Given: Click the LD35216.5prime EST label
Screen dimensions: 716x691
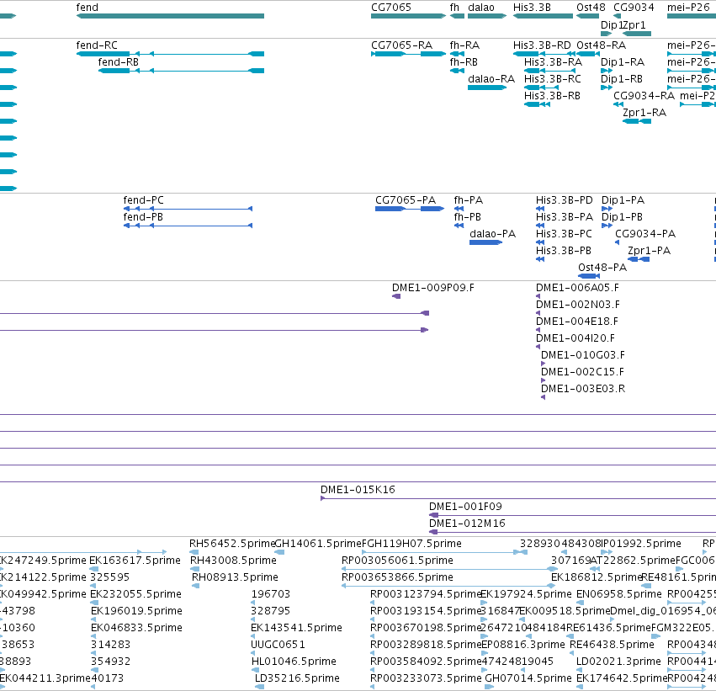Looking at the screenshot, I should point(297,679).
